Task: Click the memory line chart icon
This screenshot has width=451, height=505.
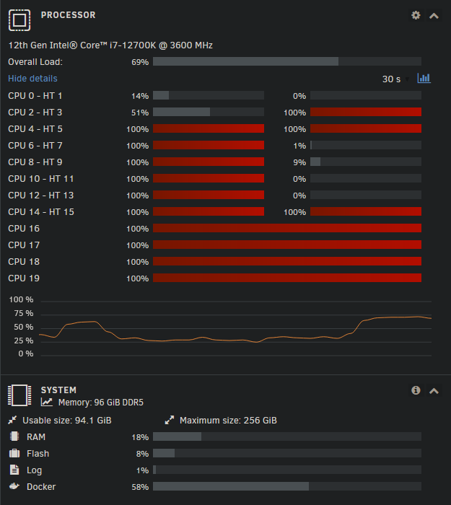Action: tap(47, 402)
